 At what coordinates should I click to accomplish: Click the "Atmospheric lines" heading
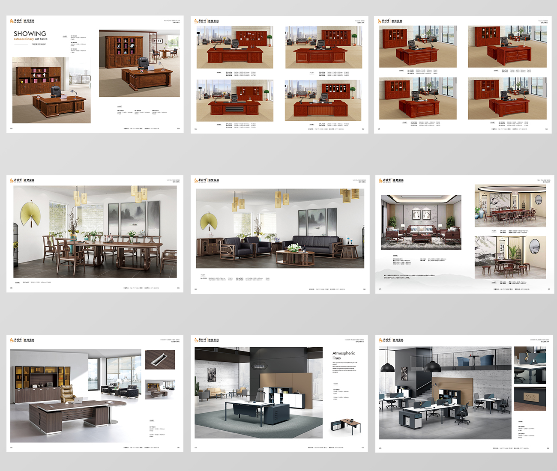coord(344,355)
